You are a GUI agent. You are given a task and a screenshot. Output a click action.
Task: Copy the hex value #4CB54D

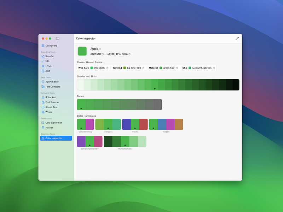pos(103,54)
